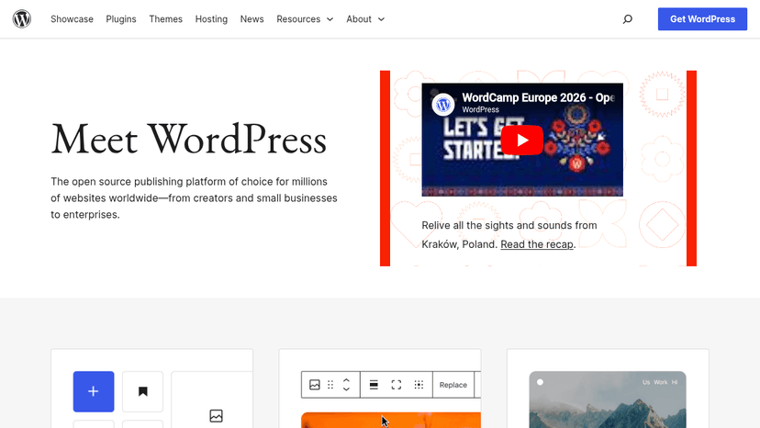Click the drag handle dots in the block toolbar
Screen dimensions: 760x428
click(x=330, y=385)
